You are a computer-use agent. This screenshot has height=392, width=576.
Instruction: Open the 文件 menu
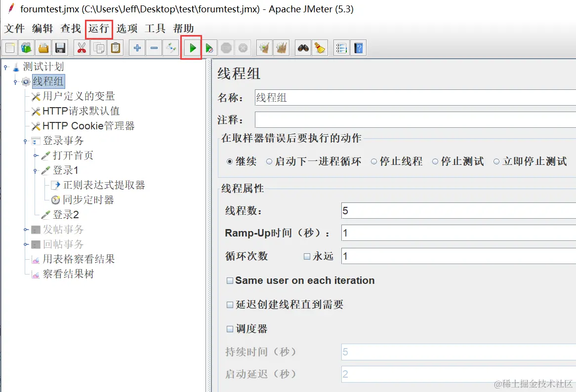click(x=14, y=28)
